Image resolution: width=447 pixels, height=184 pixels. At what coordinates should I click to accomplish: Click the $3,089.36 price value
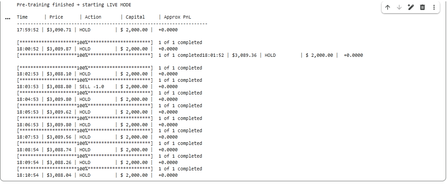[x=244, y=55]
